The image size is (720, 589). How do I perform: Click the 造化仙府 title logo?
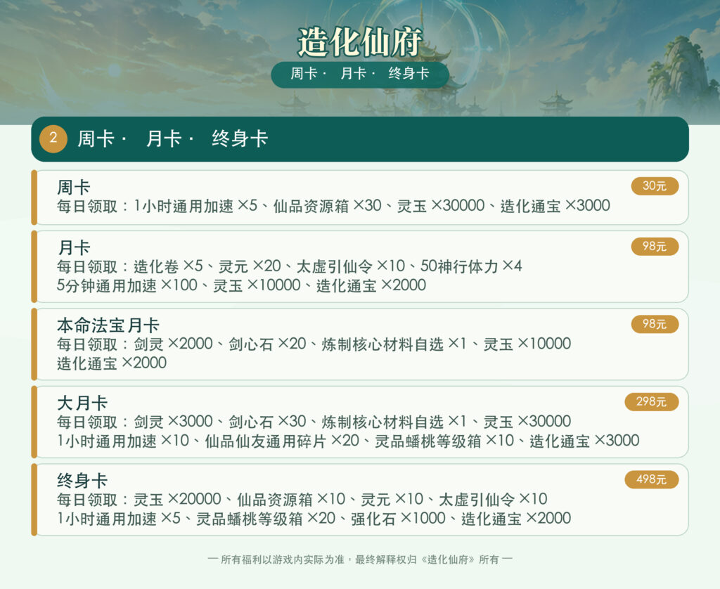[x=360, y=41]
